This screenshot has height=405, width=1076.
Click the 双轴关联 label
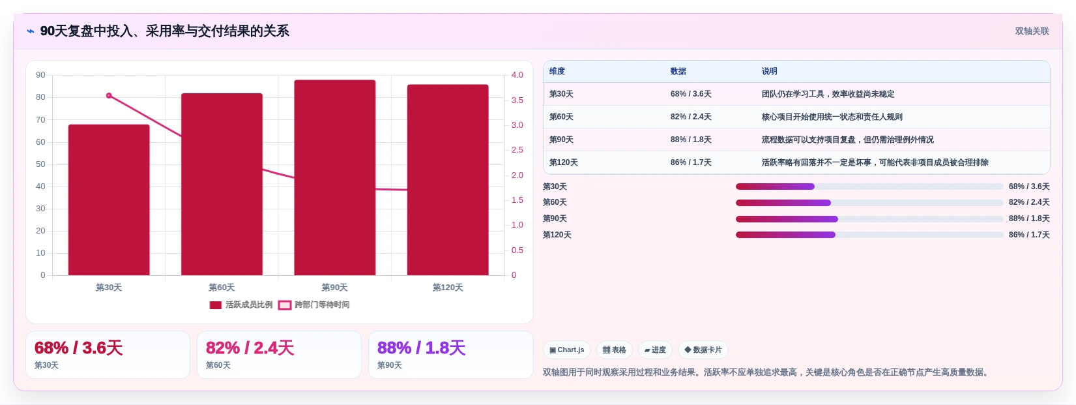pyautogui.click(x=1032, y=31)
